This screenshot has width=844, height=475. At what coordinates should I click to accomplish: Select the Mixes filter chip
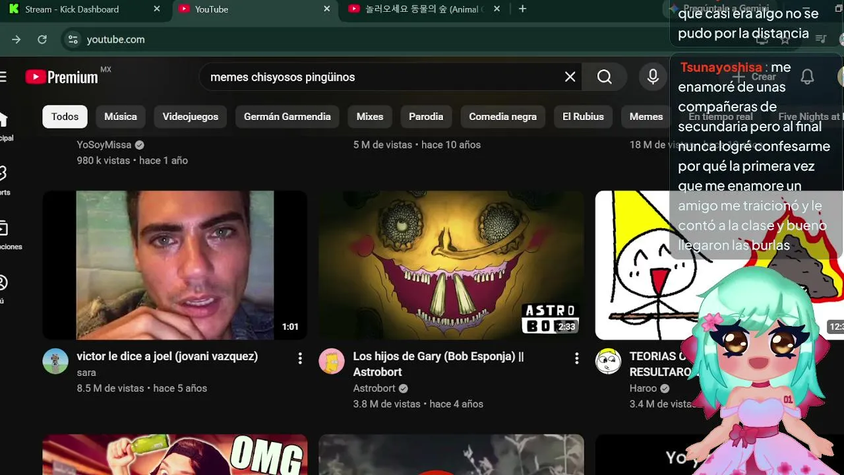click(370, 117)
